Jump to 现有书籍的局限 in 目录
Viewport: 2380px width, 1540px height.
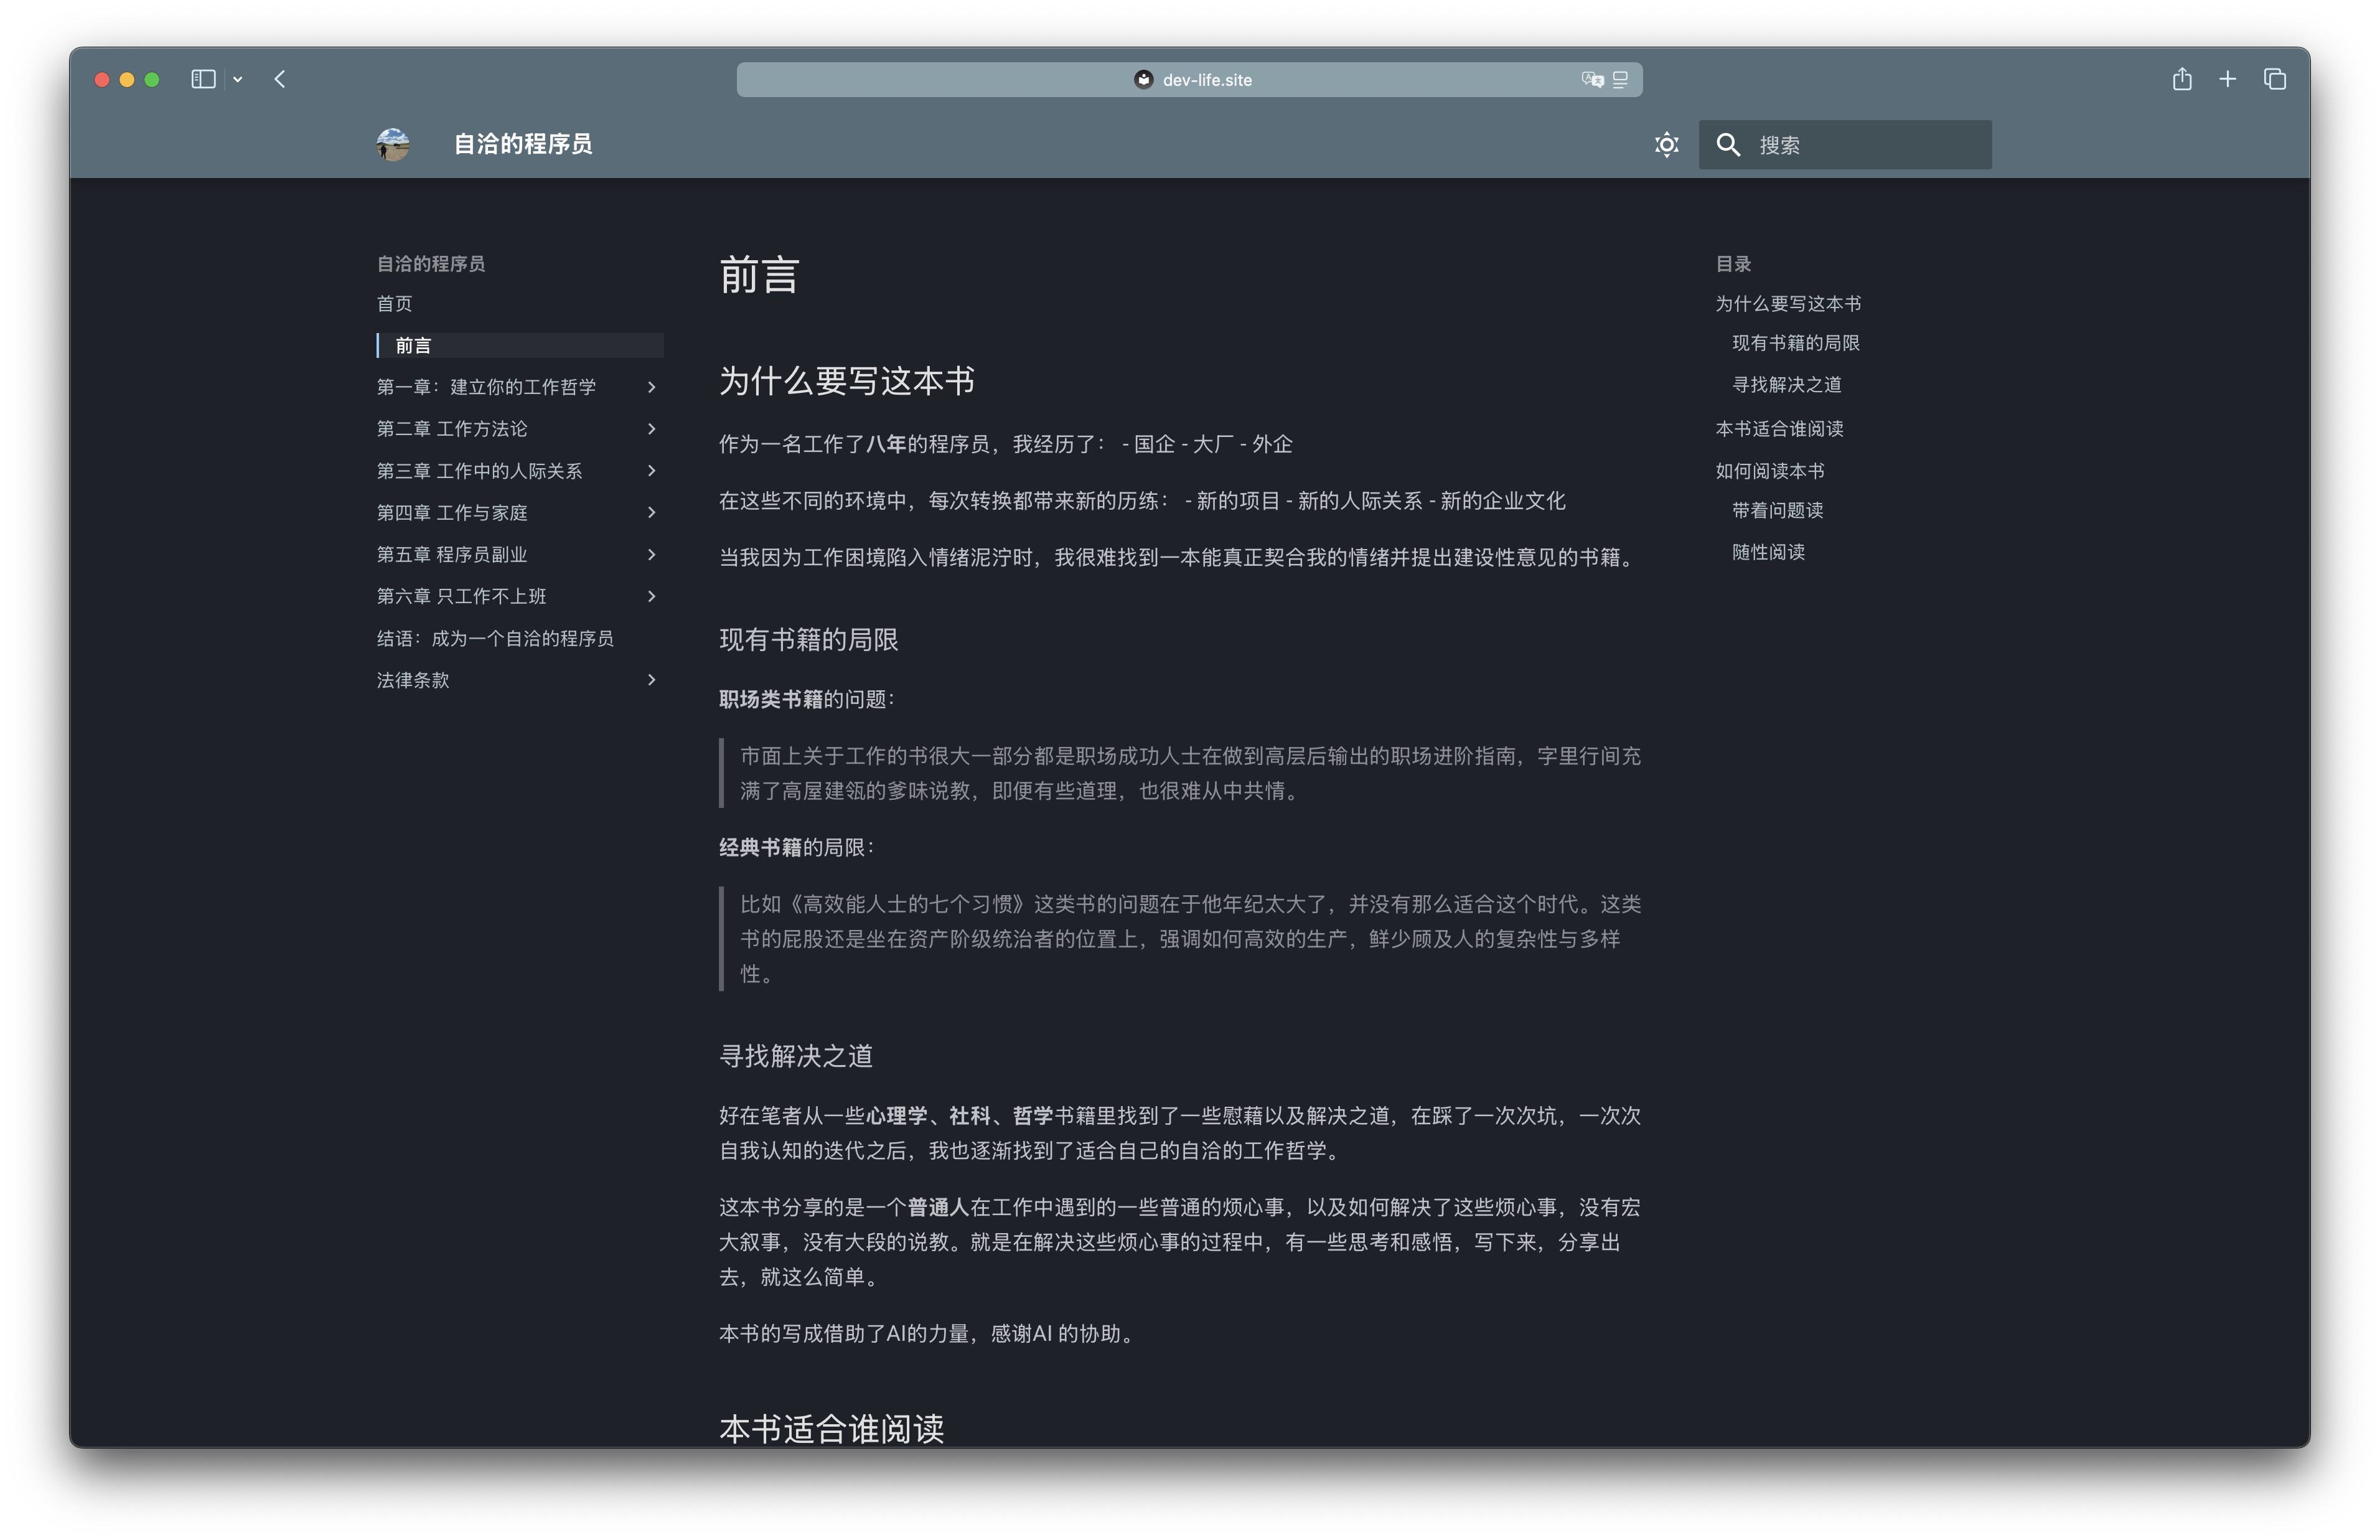point(1795,343)
